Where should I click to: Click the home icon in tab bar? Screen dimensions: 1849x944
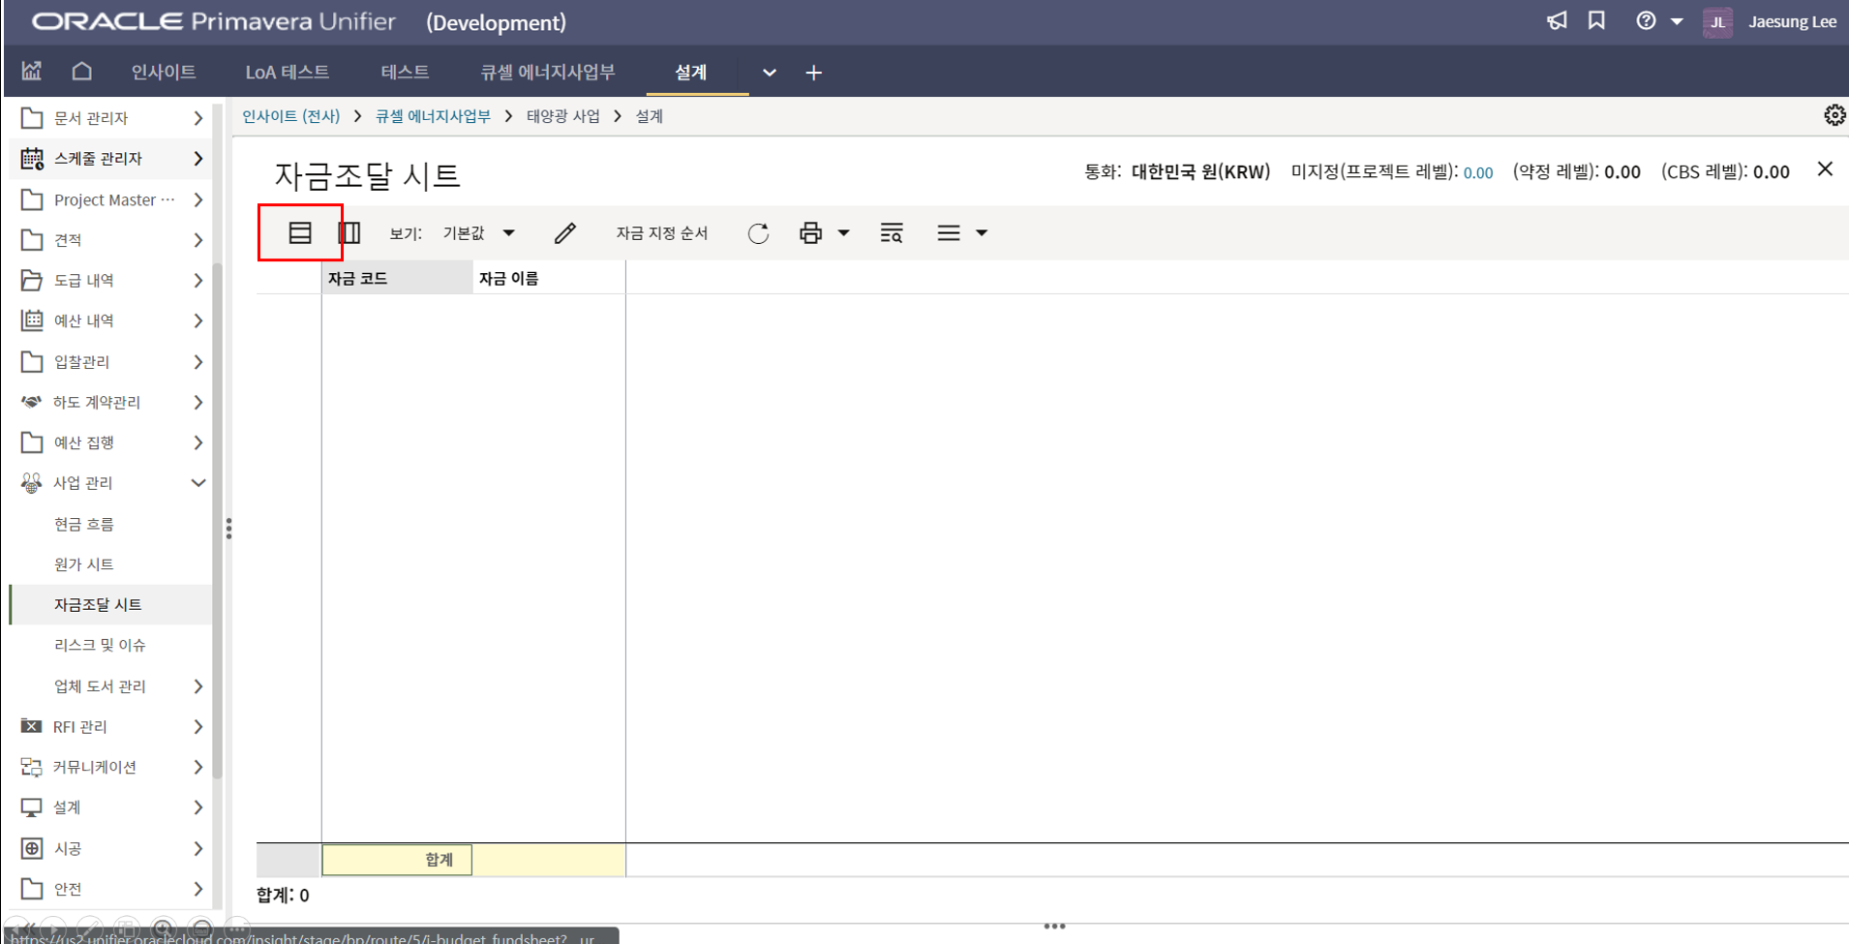(82, 72)
